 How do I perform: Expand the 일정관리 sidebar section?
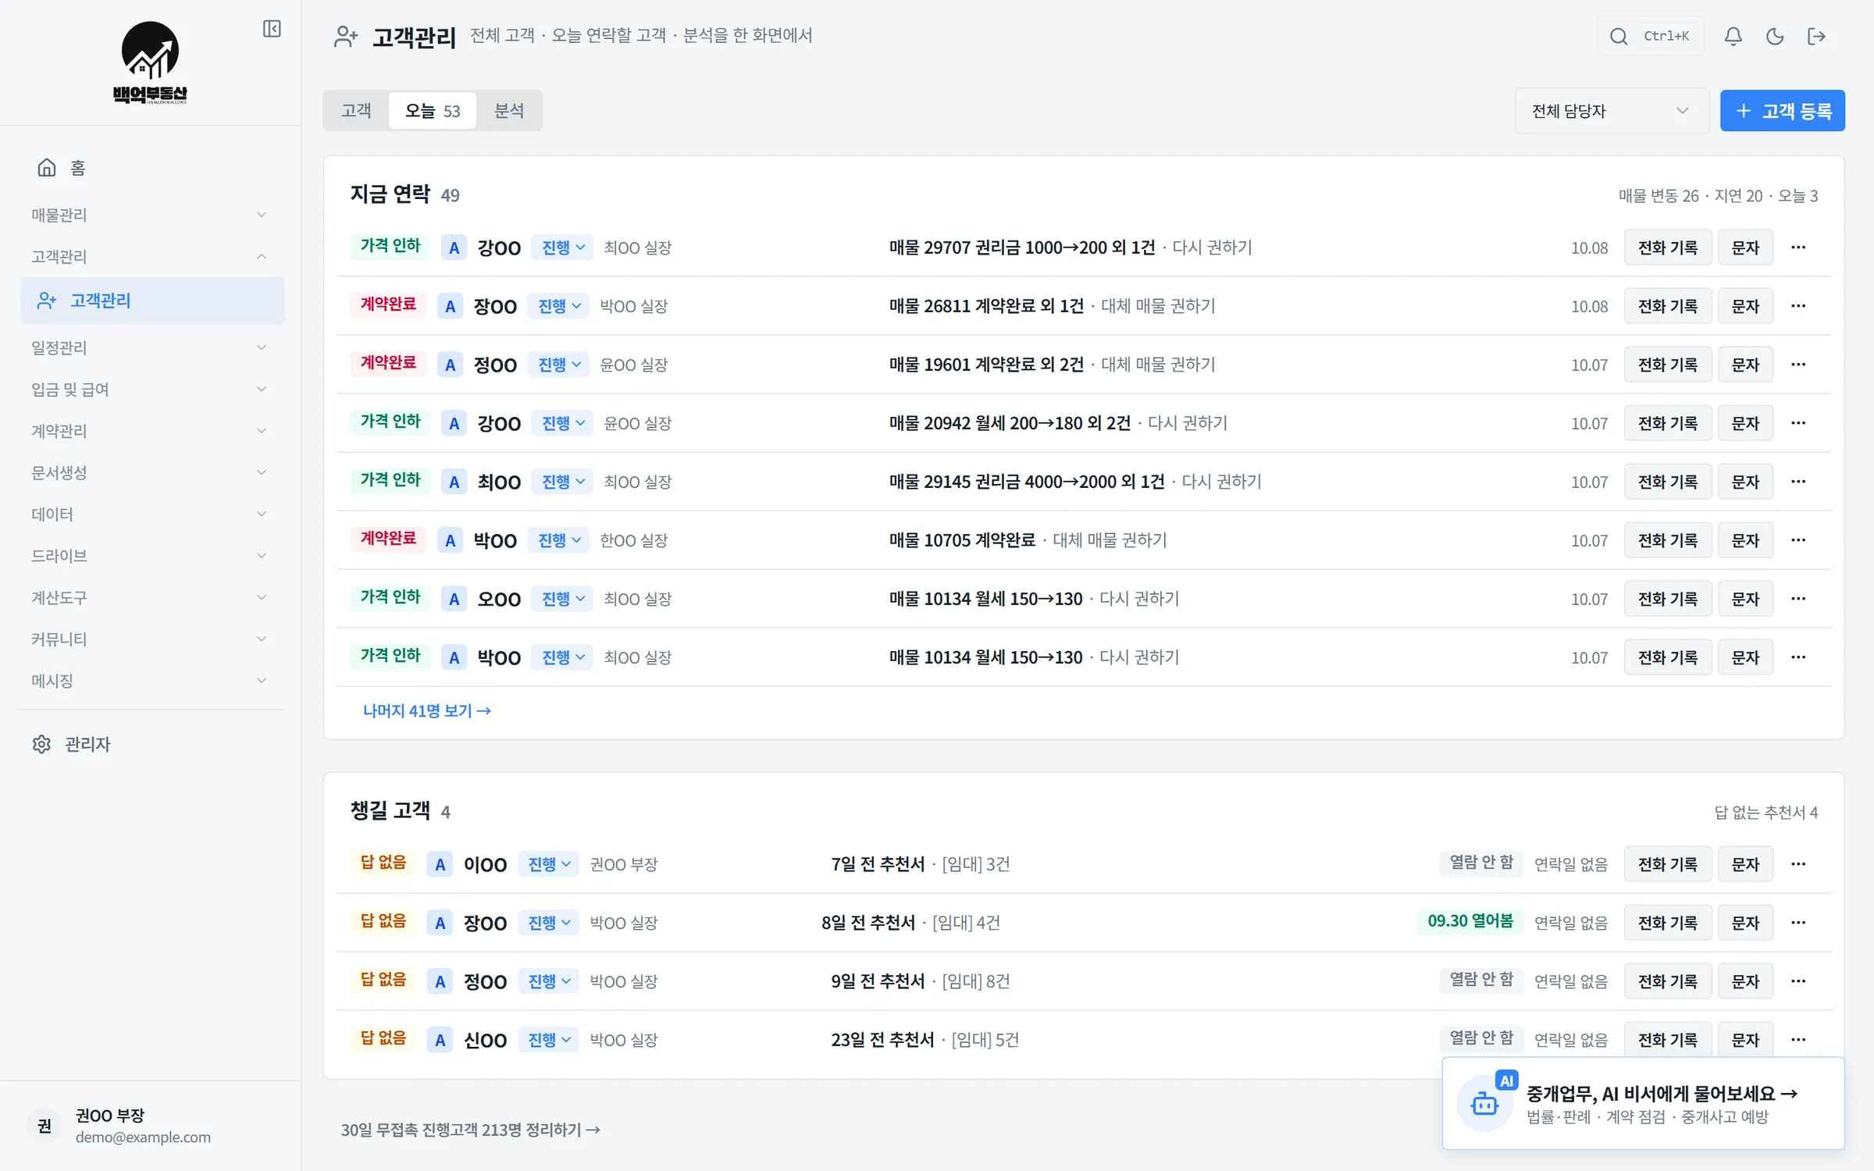point(148,347)
